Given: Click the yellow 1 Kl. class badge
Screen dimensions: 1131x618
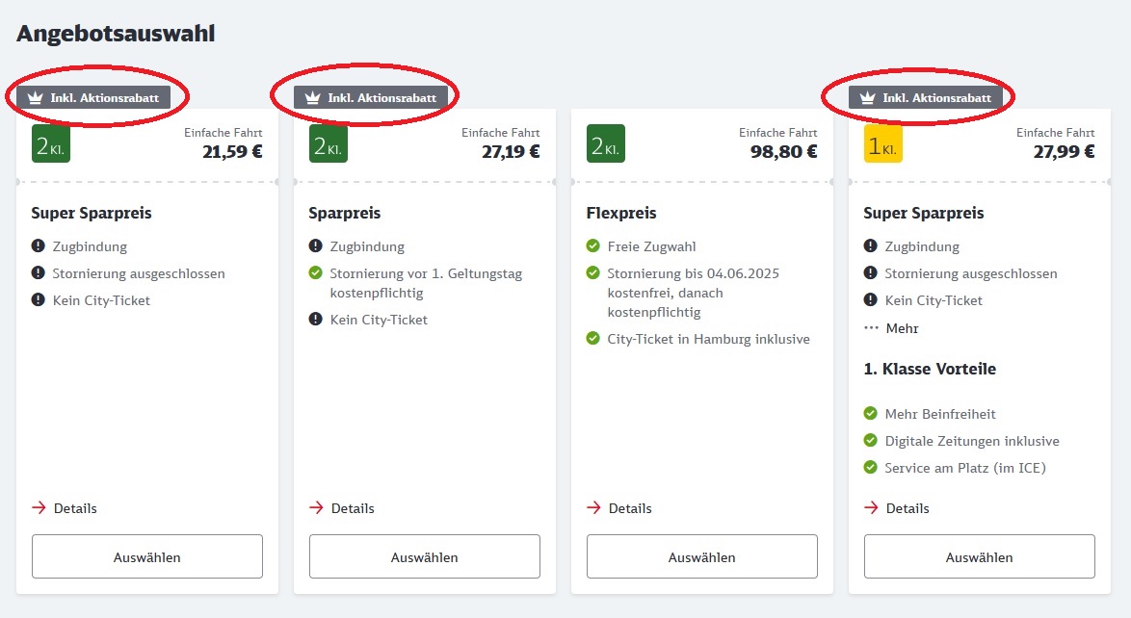Looking at the screenshot, I should (x=882, y=143).
